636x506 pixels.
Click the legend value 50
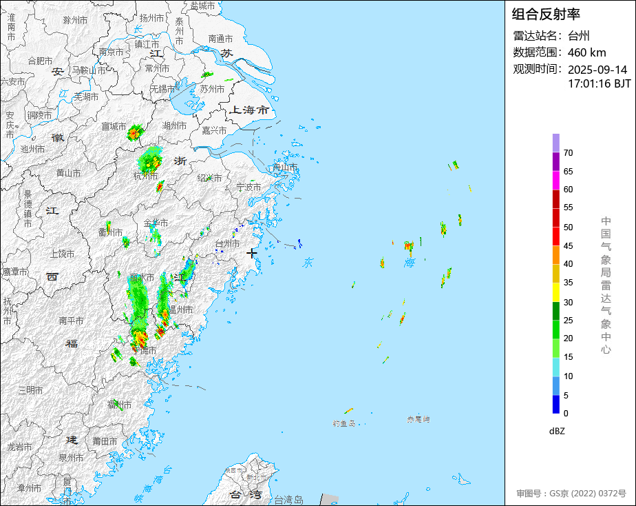[568, 227]
